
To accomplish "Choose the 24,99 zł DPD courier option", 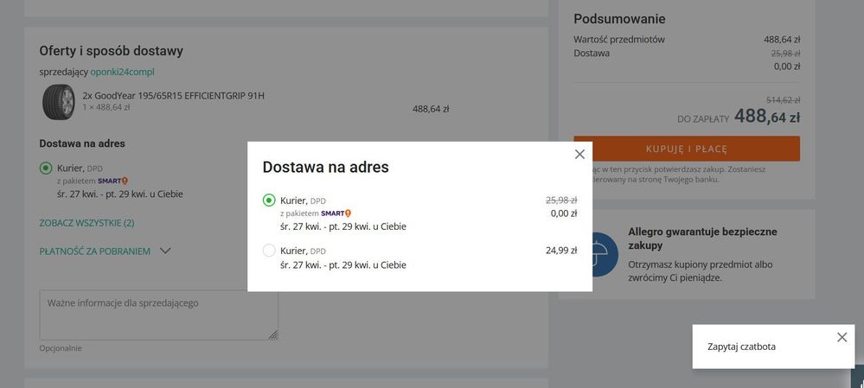I will (269, 251).
